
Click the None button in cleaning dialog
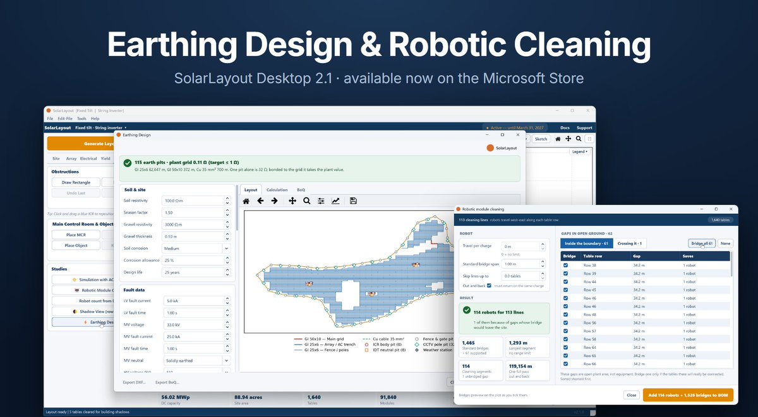pos(725,243)
